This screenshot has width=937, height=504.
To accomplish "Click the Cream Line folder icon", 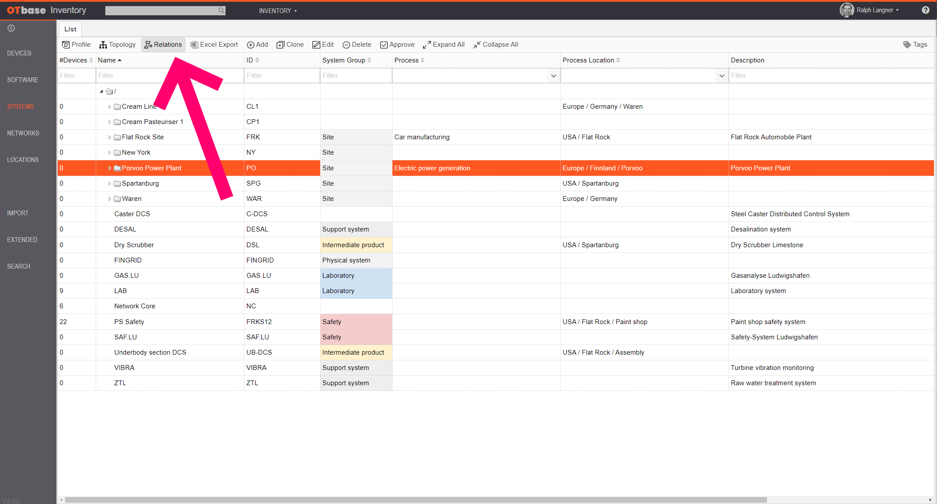I will (x=117, y=107).
